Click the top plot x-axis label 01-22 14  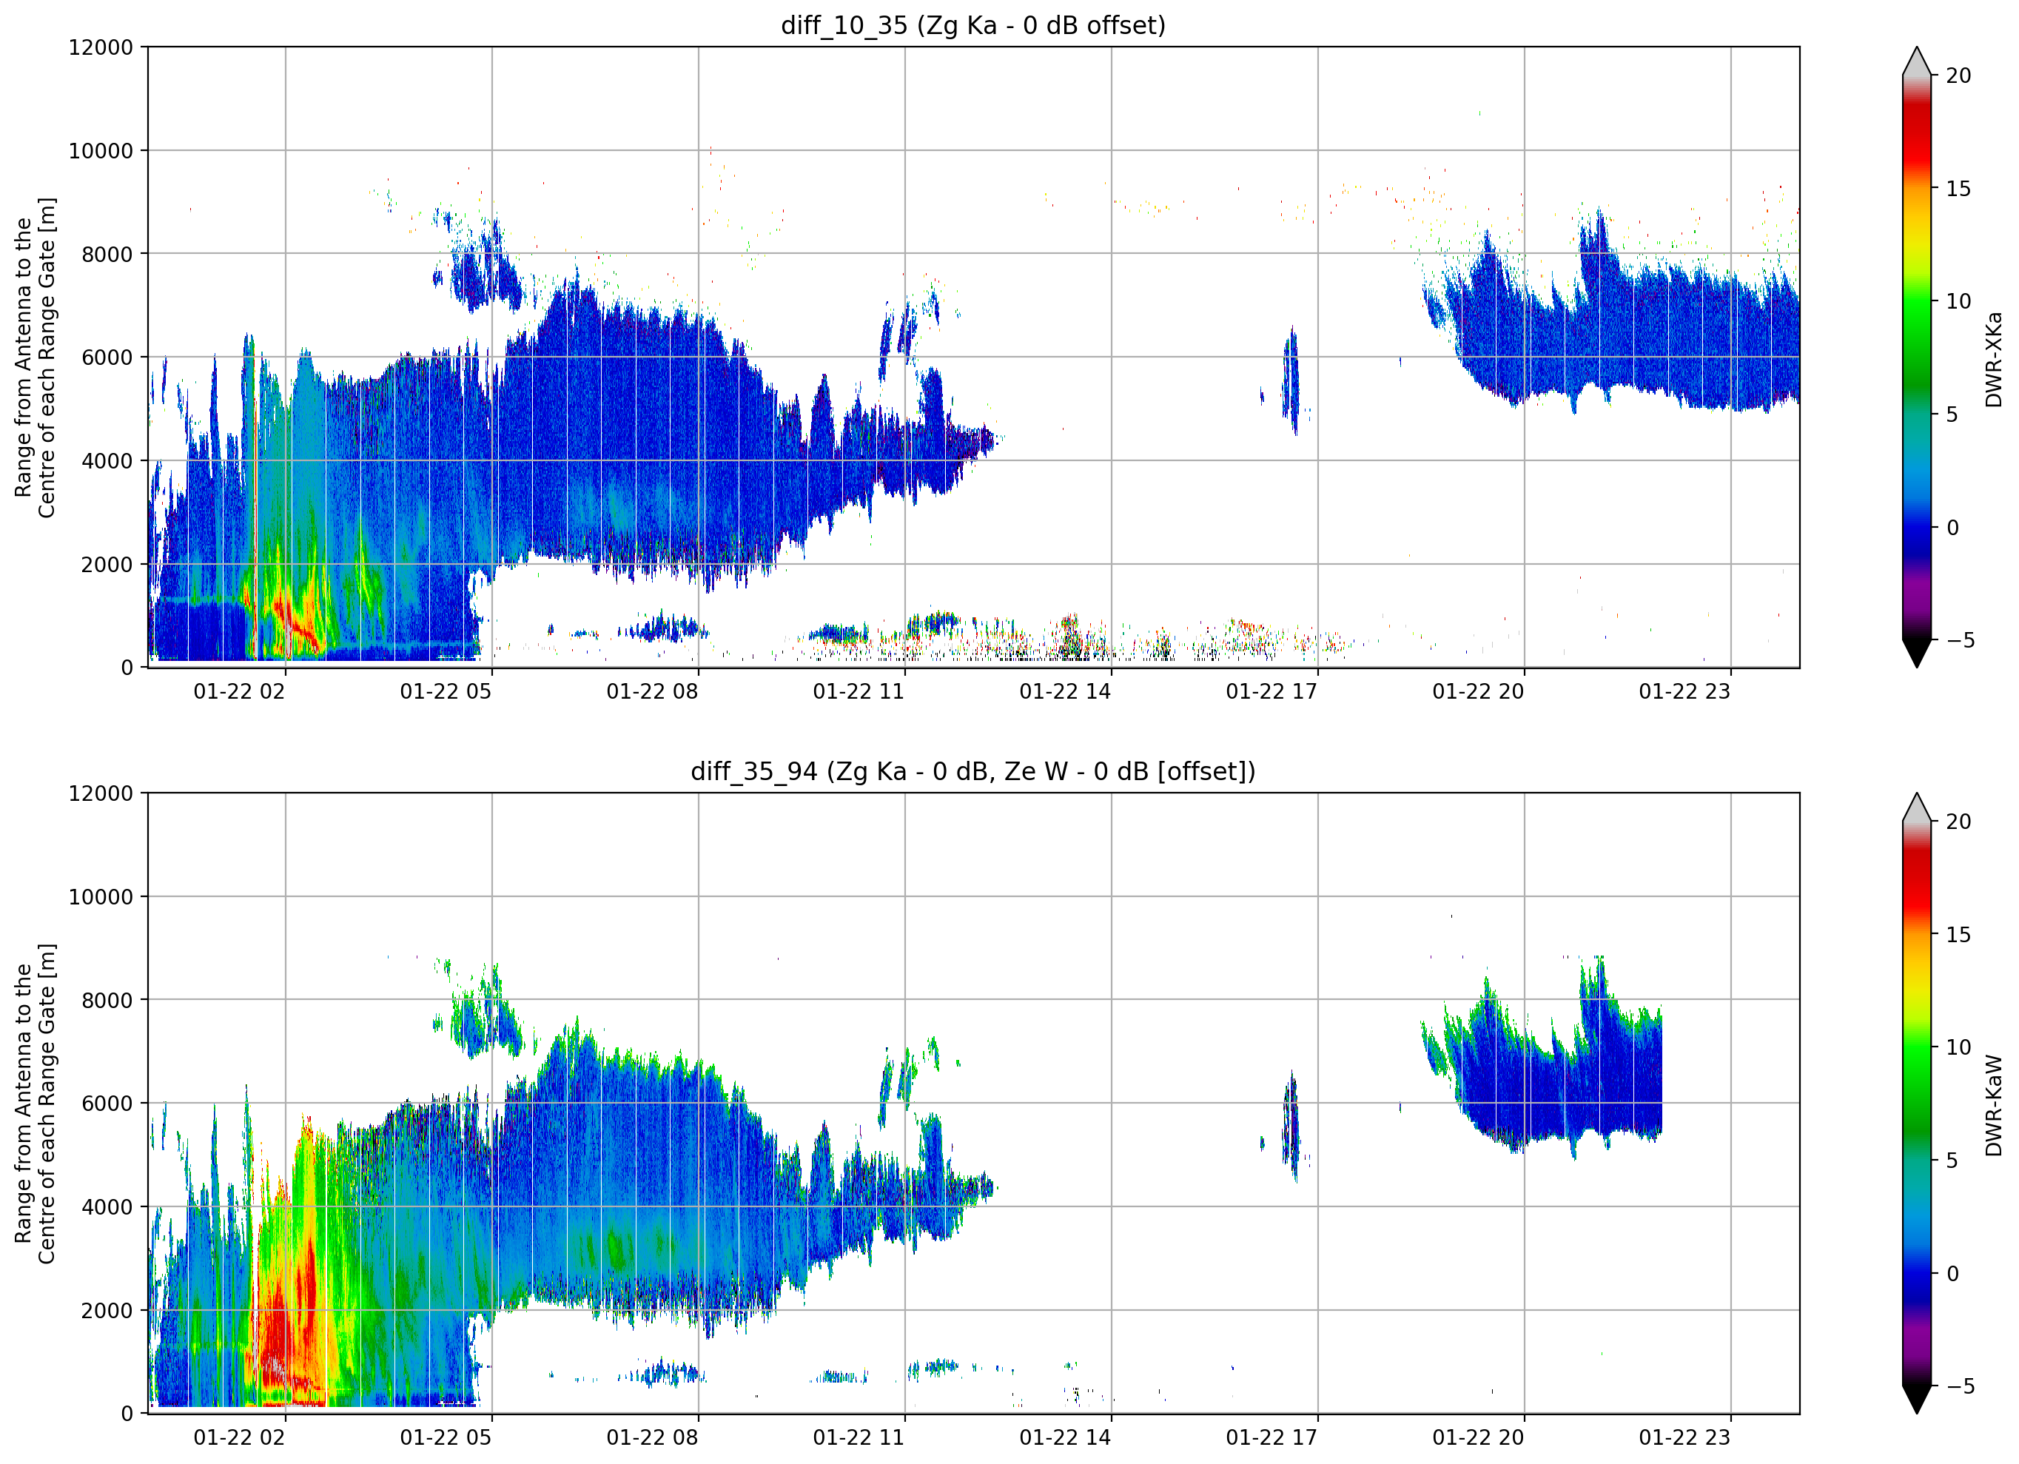tap(1066, 692)
